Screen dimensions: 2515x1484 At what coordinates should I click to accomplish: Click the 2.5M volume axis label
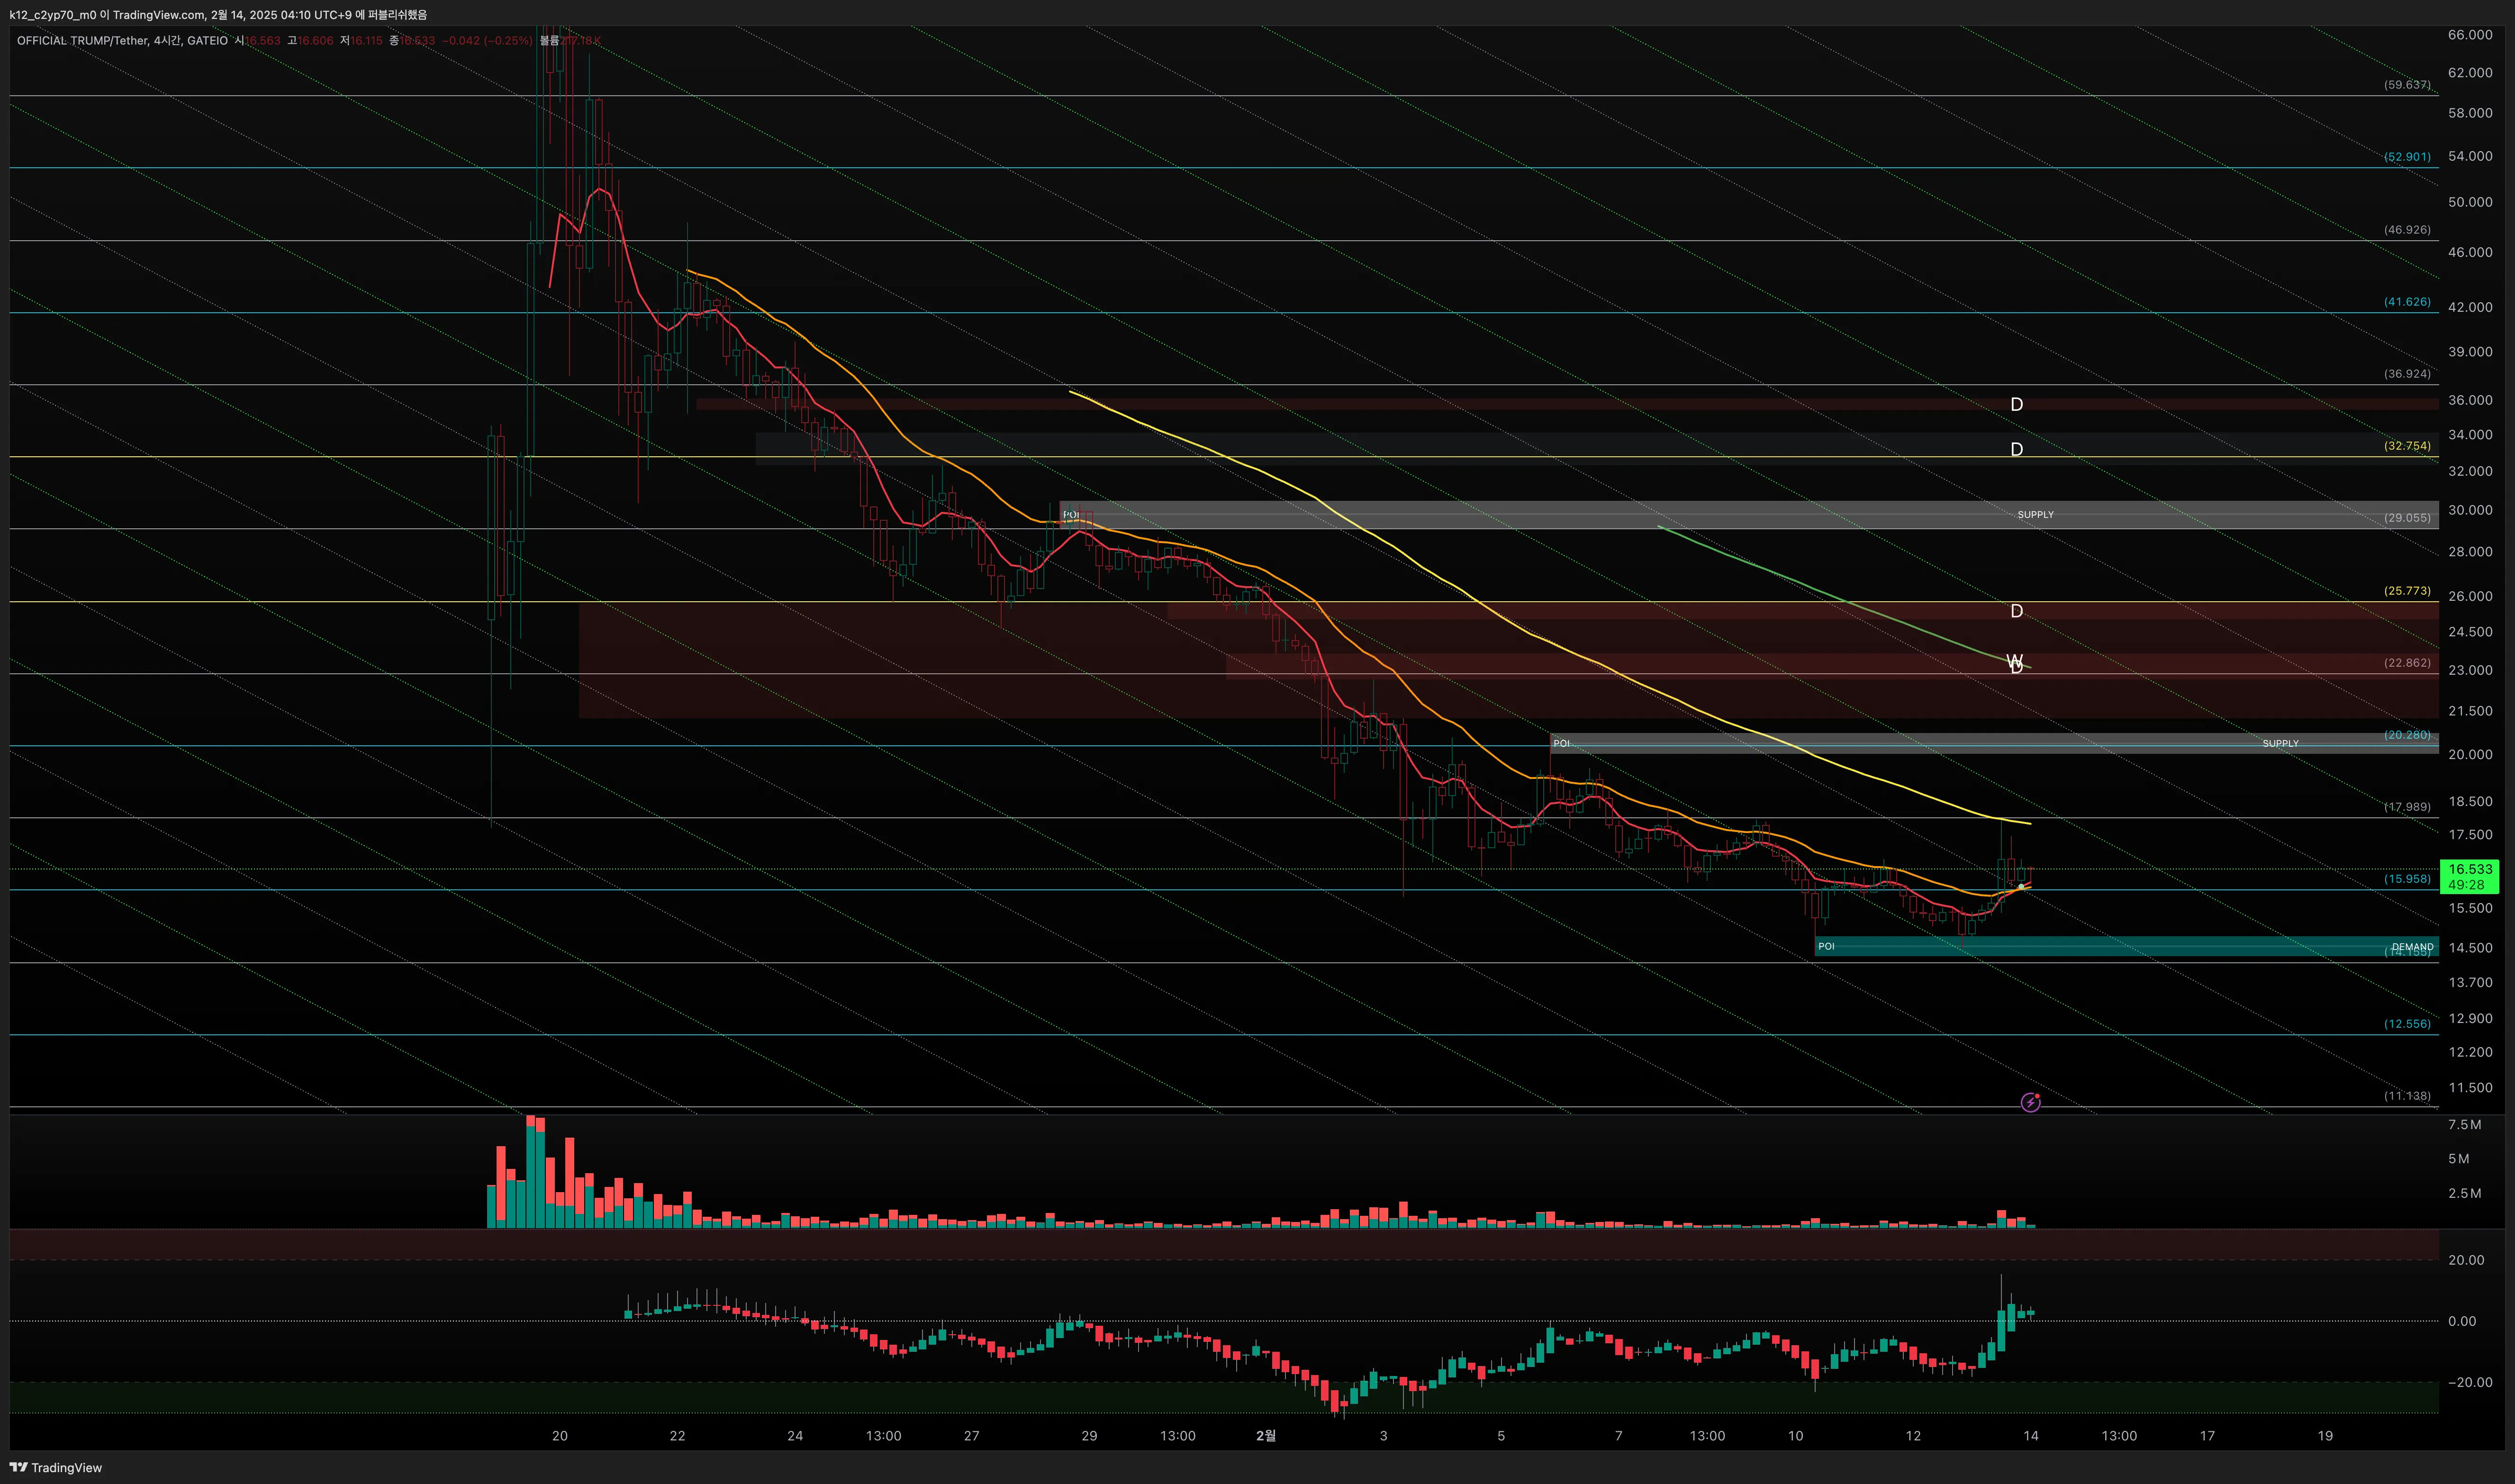2464,1193
